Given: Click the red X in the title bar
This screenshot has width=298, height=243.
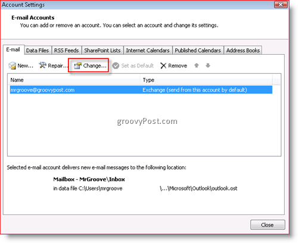Looking at the screenshot, I should (281, 4).
